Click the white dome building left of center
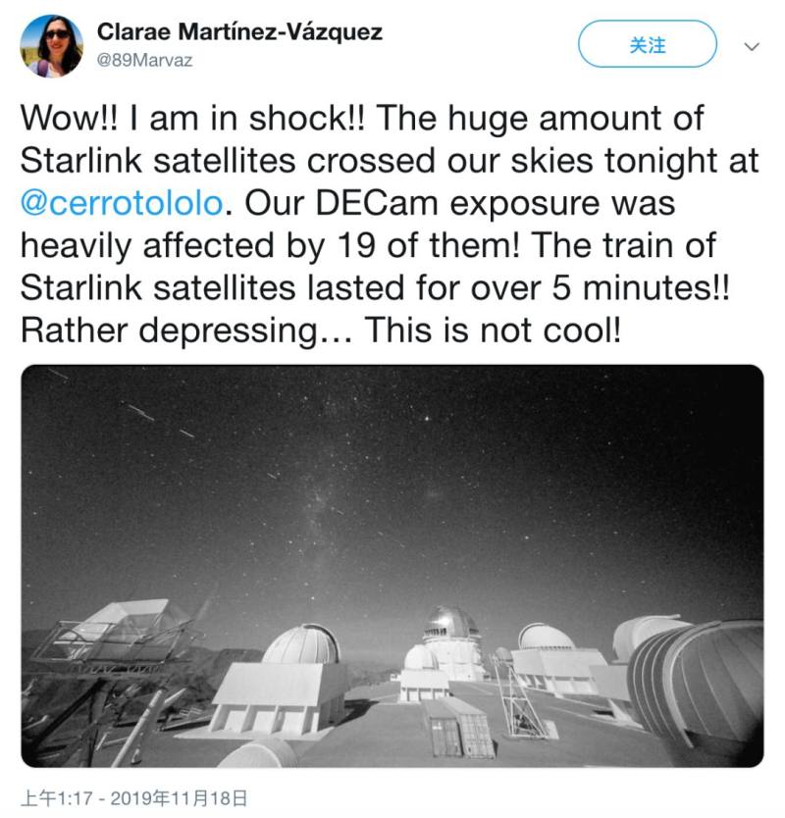Viewport: 785px width, 818px height. coord(301,645)
